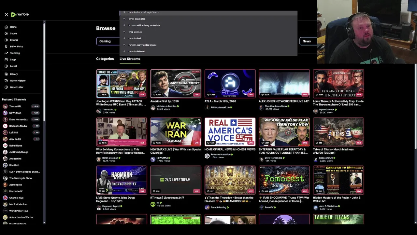Click the 'rumble dmca' address bar entry
This screenshot has height=235, width=417.
pyautogui.click(x=208, y=12)
